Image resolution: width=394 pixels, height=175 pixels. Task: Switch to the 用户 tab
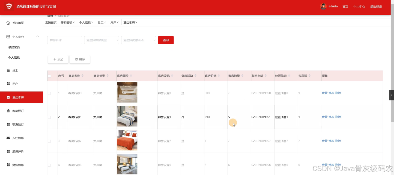[113, 22]
